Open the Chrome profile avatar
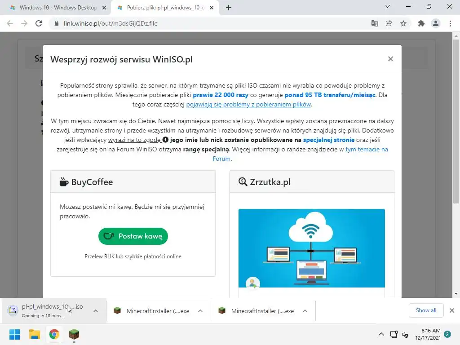 (436, 23)
